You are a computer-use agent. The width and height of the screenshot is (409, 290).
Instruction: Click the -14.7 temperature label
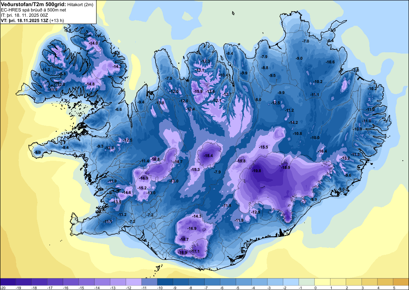pyautogui.click(x=178, y=162)
